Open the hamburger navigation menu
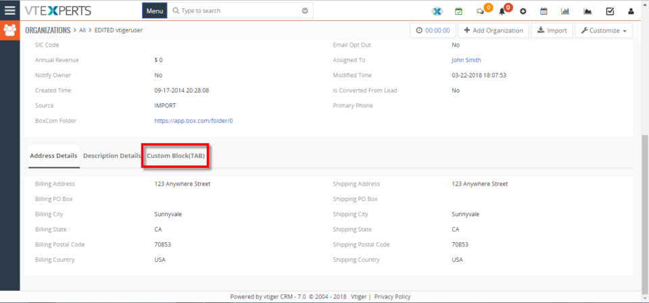 [x=9, y=10]
